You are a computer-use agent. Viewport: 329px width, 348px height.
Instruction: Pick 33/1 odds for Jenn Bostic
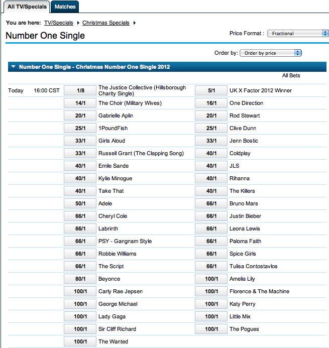211,141
